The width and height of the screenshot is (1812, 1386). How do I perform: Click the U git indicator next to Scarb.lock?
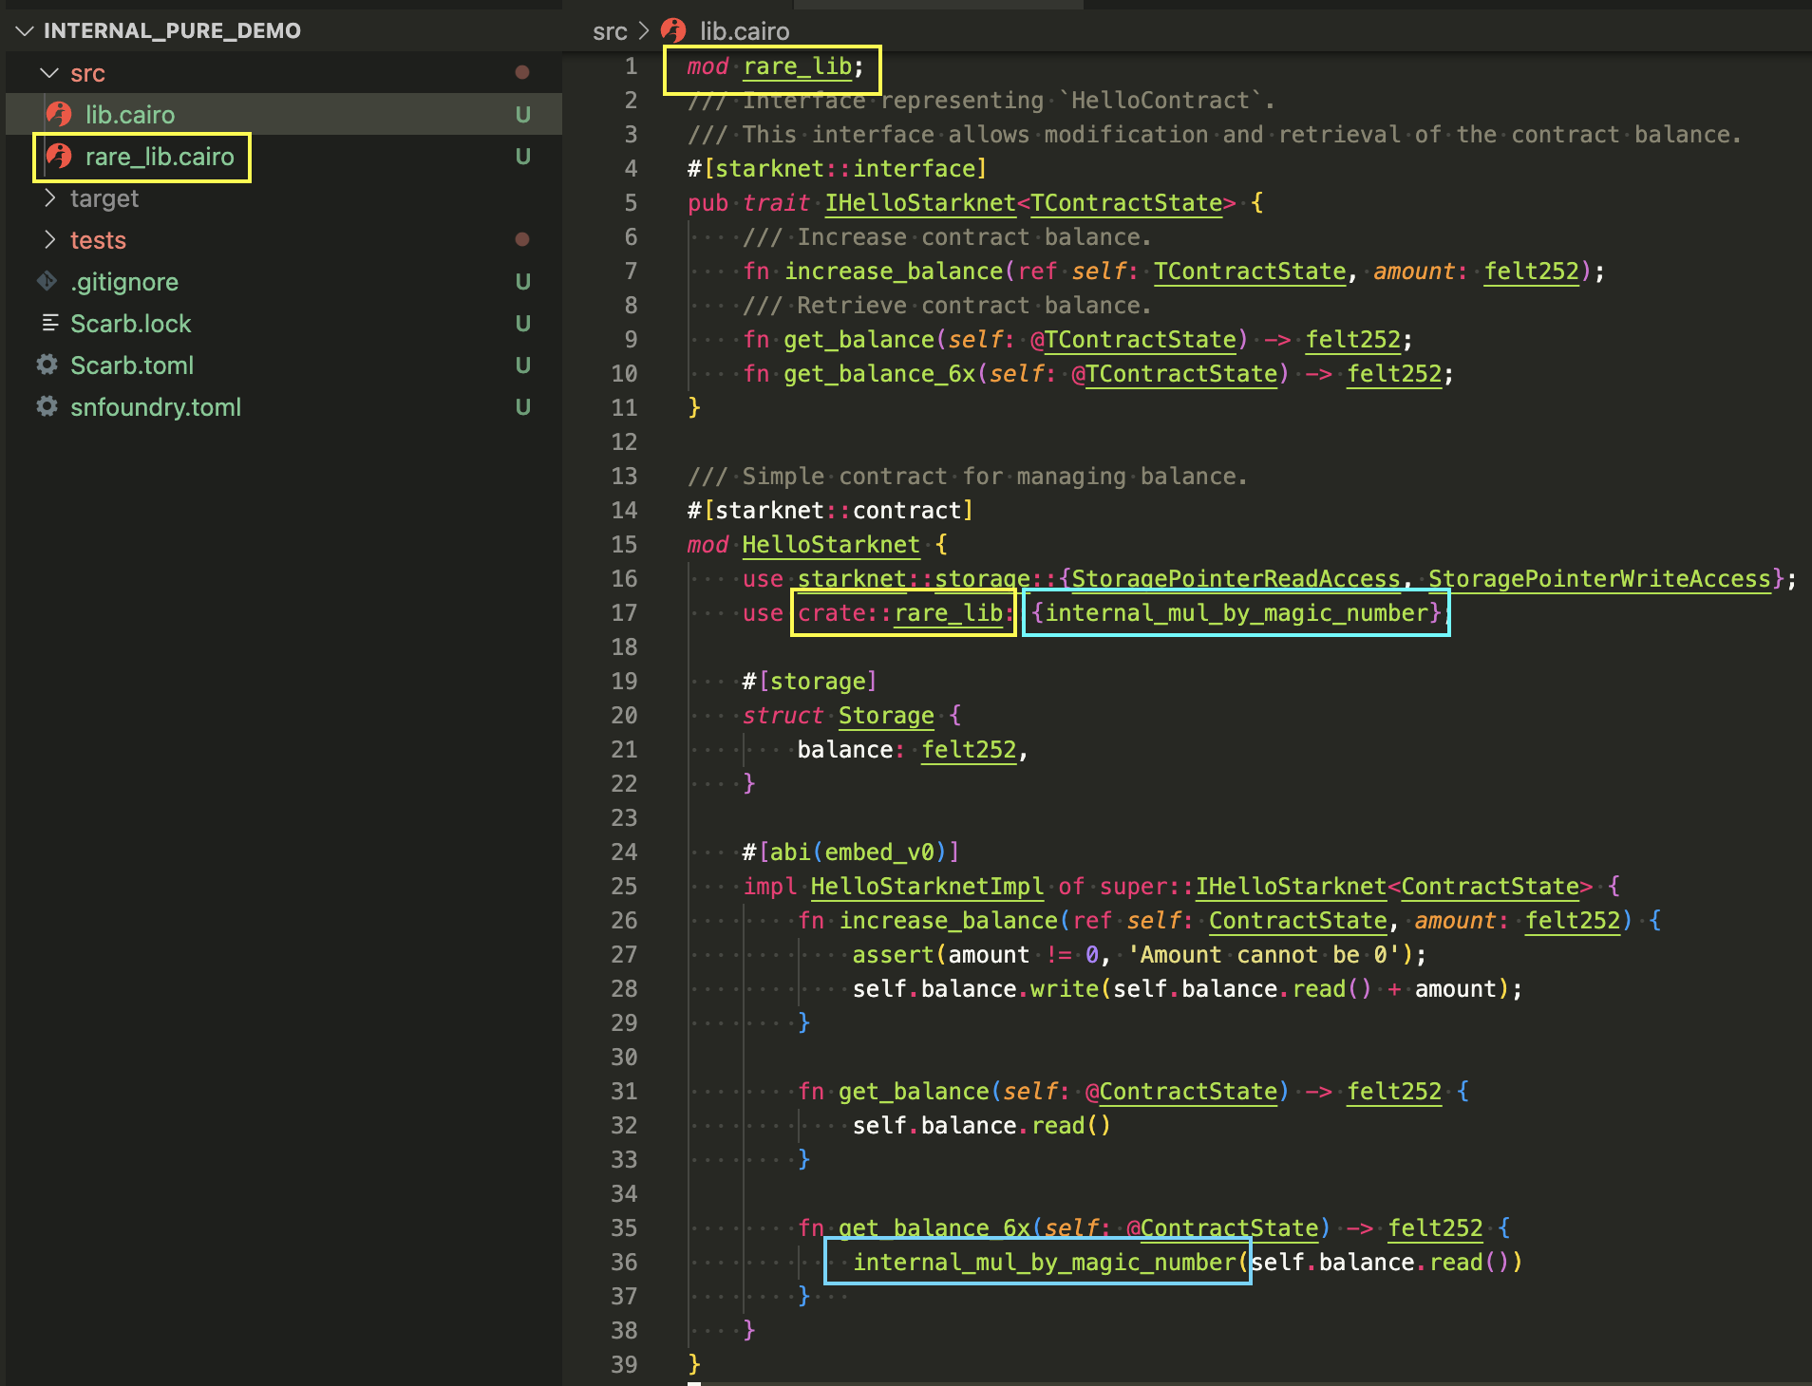(x=523, y=324)
